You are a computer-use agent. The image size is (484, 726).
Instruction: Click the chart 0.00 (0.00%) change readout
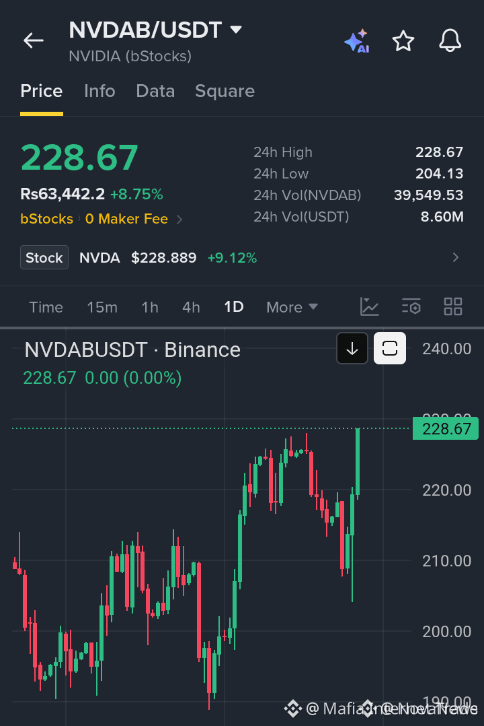pos(133,378)
